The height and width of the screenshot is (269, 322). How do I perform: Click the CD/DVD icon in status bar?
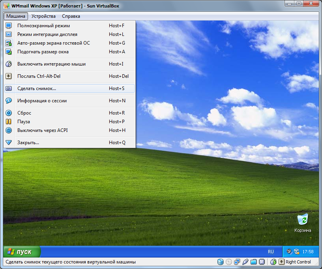click(x=228, y=262)
